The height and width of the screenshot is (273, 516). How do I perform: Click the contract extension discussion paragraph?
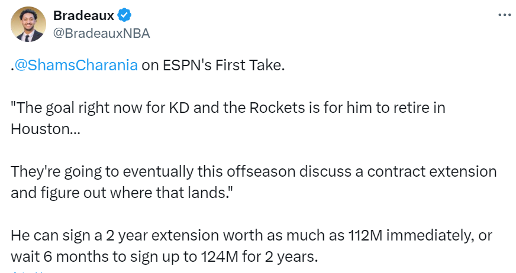coord(253,182)
